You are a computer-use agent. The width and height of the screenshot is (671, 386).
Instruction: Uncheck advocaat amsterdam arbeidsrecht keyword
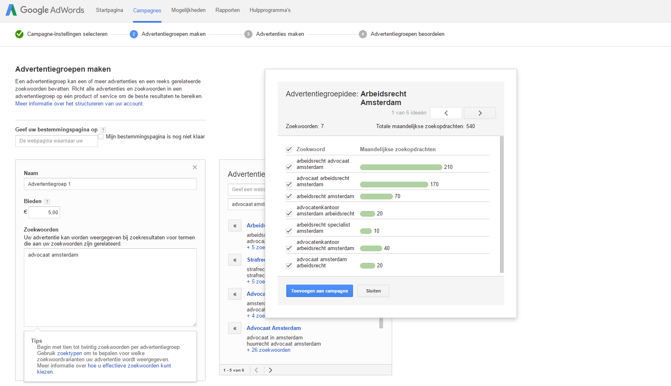[x=289, y=266]
